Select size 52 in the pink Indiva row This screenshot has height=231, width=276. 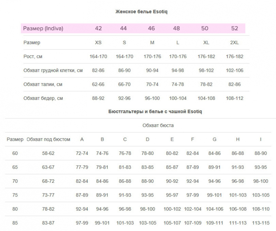235,28
